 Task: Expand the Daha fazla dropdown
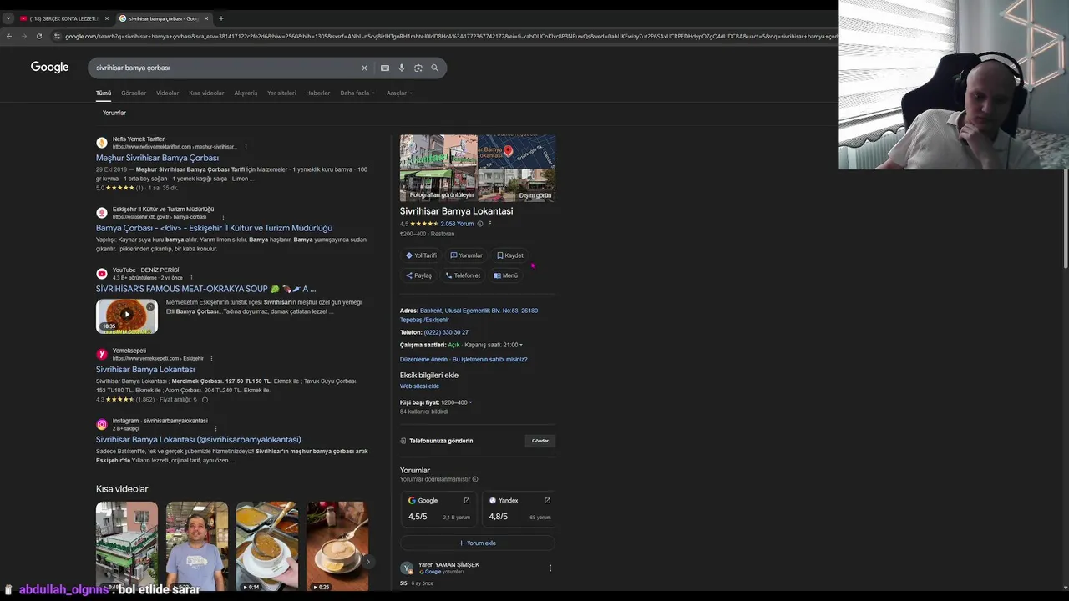357,93
